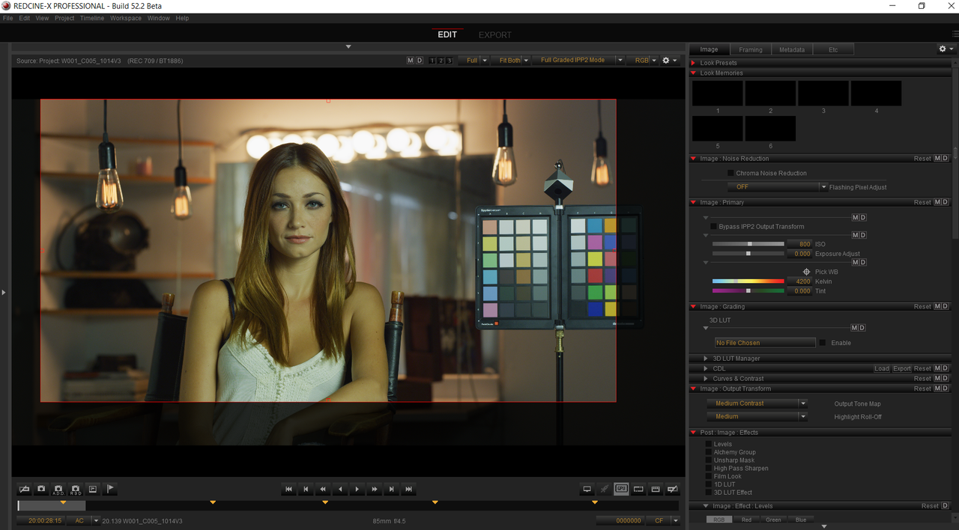Open the Full Graded IPP2 Mode dropdown
Screen dimensions: 959x530
point(578,60)
